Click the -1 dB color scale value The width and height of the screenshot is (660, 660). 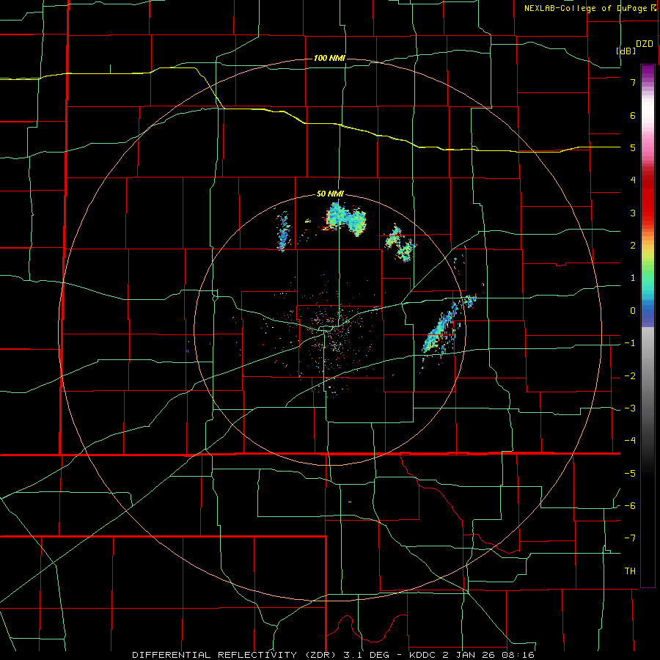click(630, 343)
